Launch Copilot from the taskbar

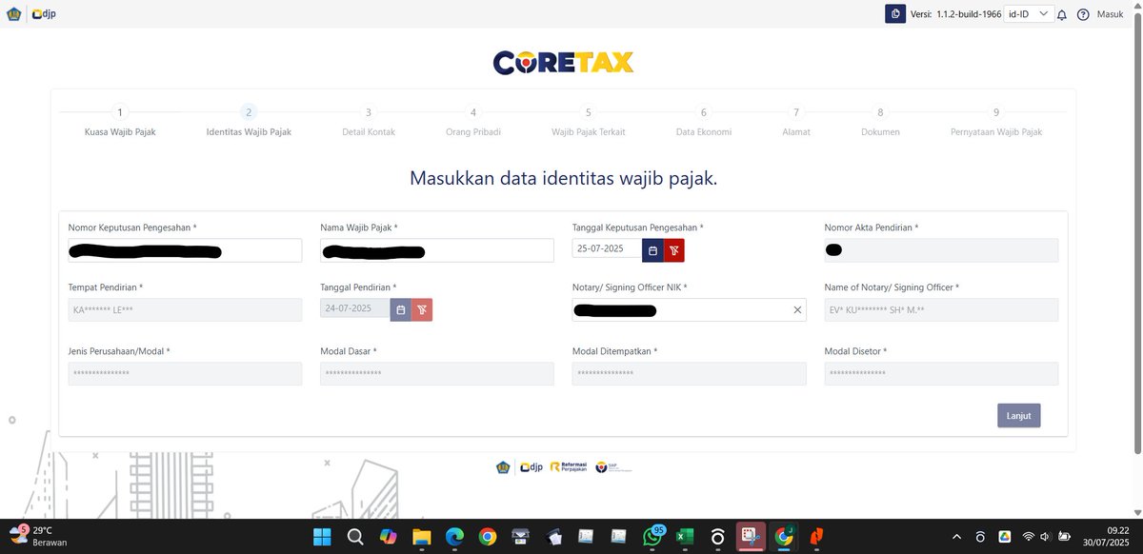coord(388,537)
